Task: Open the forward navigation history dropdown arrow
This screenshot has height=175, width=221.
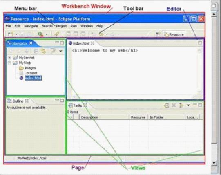Action: point(107,34)
